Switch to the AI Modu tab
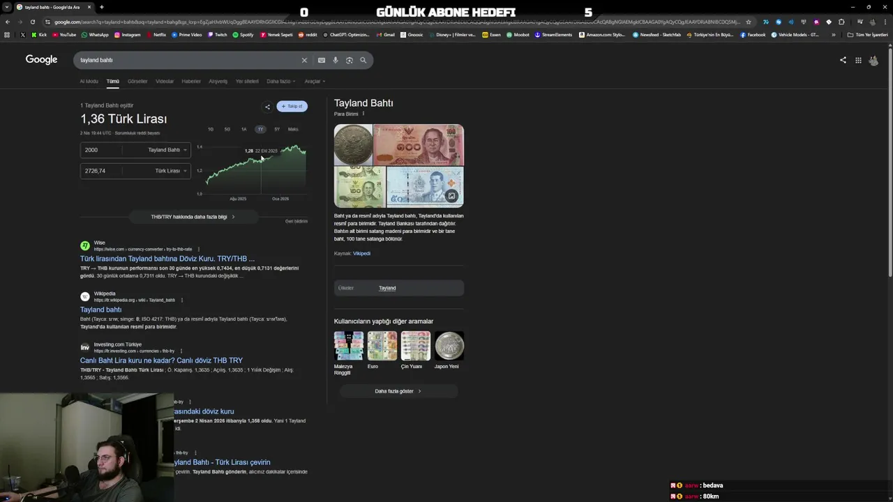Image resolution: width=893 pixels, height=502 pixels. (89, 82)
